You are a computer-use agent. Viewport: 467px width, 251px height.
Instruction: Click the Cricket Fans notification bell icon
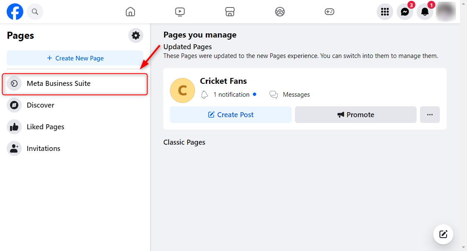click(204, 95)
